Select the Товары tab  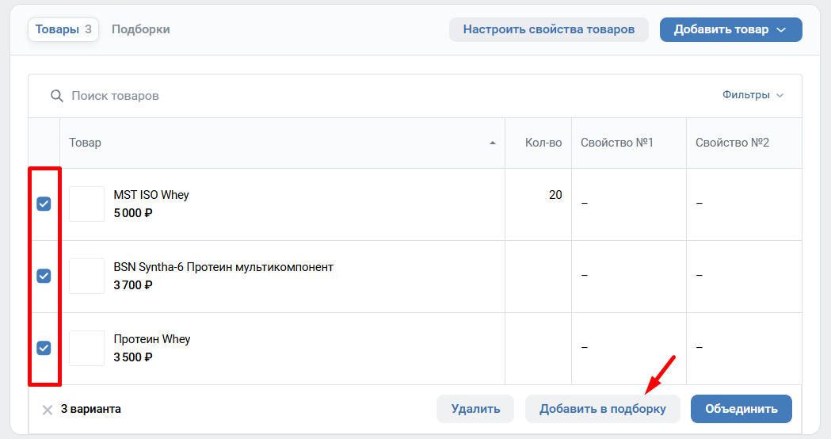click(63, 29)
